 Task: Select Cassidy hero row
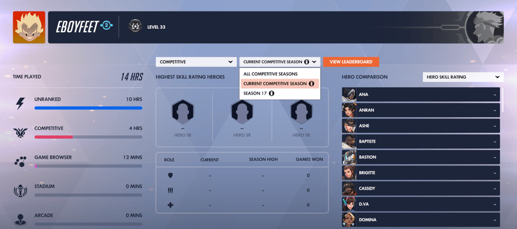[420, 188]
